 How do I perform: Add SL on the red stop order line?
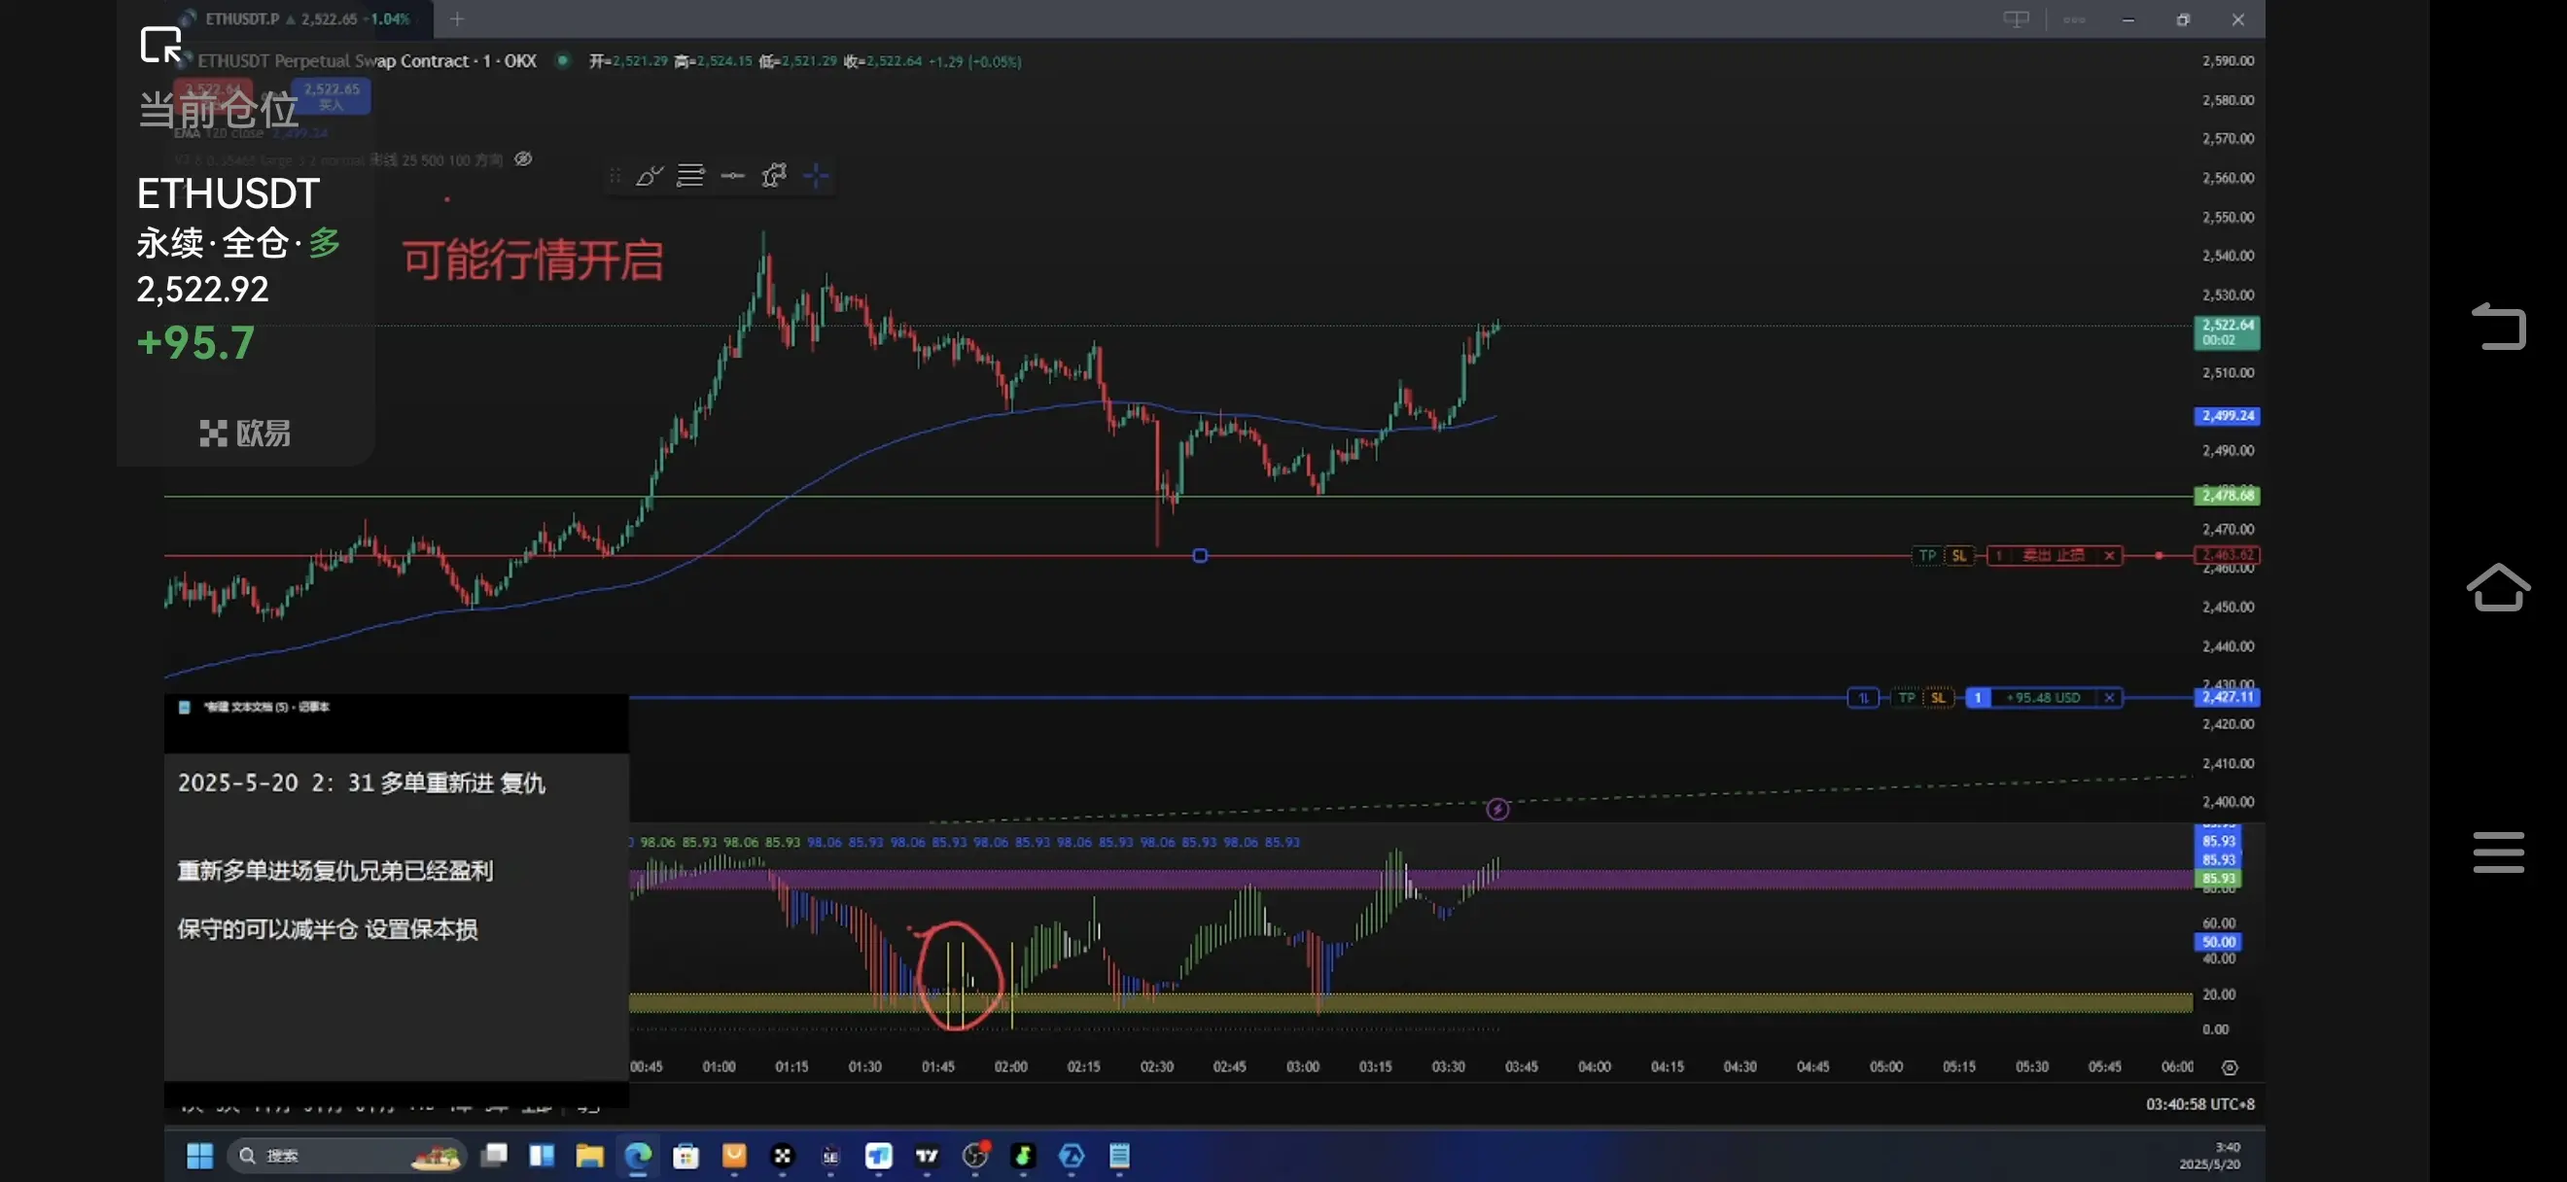tap(1959, 556)
